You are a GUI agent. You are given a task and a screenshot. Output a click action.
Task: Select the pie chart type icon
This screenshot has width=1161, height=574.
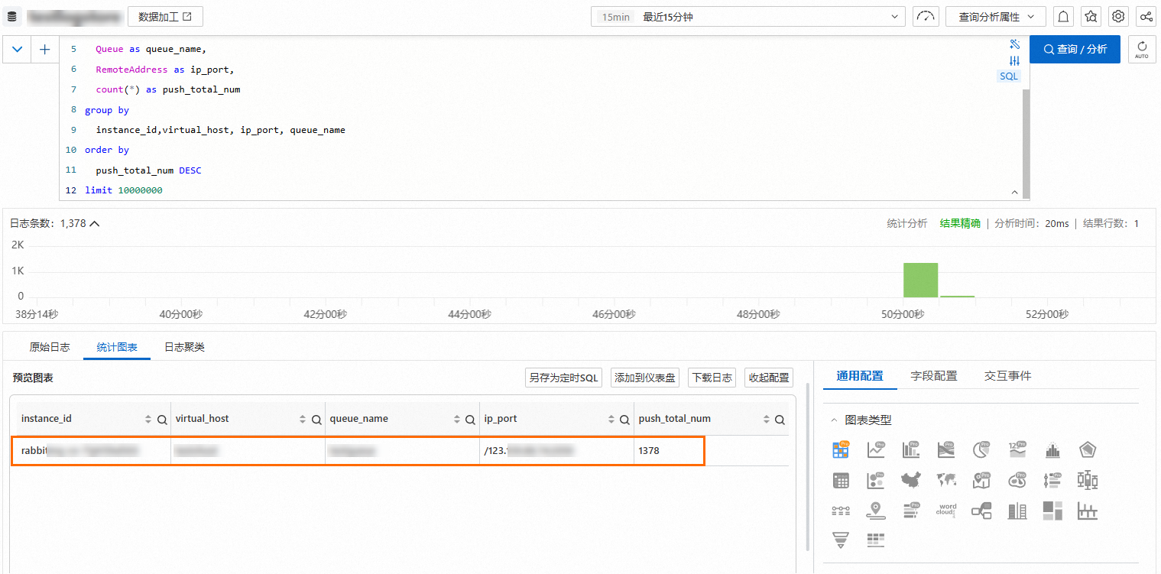[981, 450]
